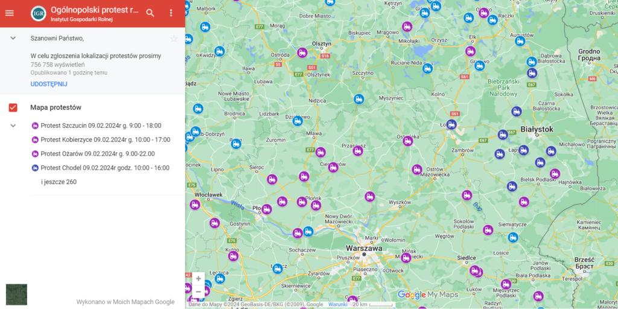Expand the list via 'i jeszcze 260'
The width and height of the screenshot is (618, 309).
tap(59, 182)
